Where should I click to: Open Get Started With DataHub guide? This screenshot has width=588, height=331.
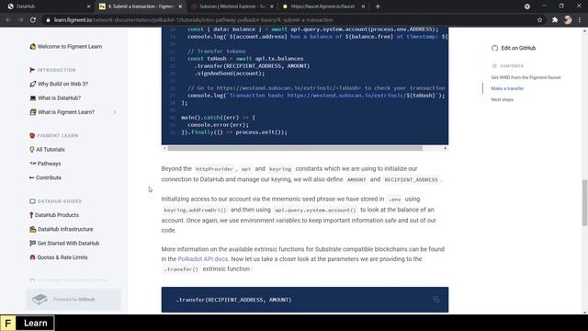pyautogui.click(x=64, y=243)
